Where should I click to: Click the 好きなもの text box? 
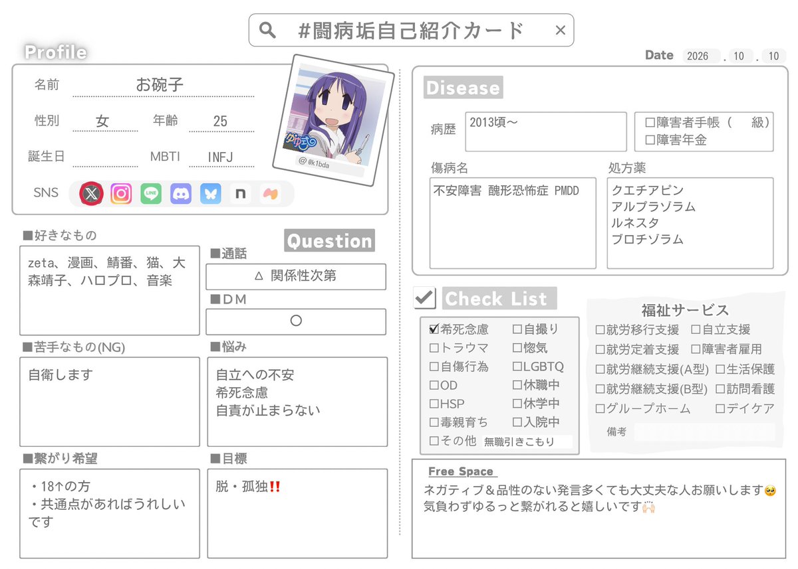[x=110, y=290]
